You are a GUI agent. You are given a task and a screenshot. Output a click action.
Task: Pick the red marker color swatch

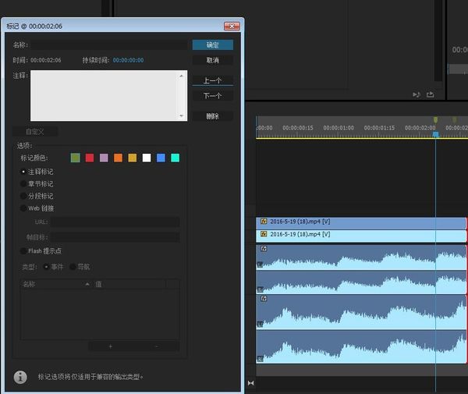[90, 158]
